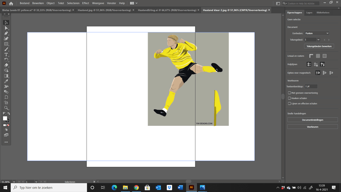Click Tekengebieden bewerken button
Screen dimensions: 341x192
[x=319, y=46]
